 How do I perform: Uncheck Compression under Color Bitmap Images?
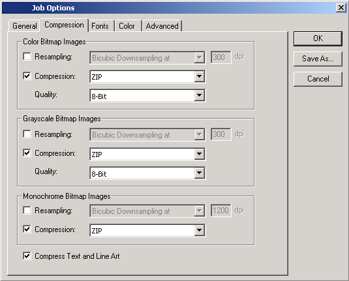pos(27,76)
